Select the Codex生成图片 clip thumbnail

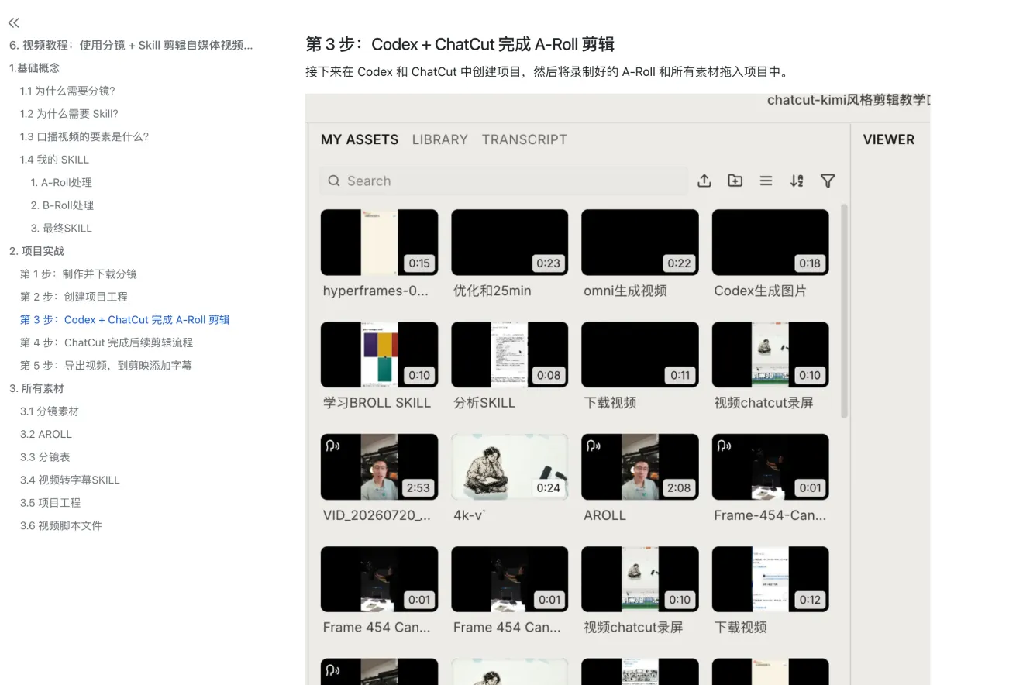[x=770, y=242]
